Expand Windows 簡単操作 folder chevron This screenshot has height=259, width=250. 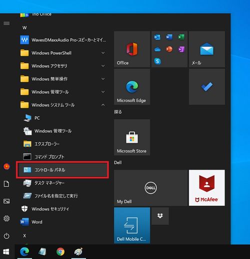[x=103, y=79]
